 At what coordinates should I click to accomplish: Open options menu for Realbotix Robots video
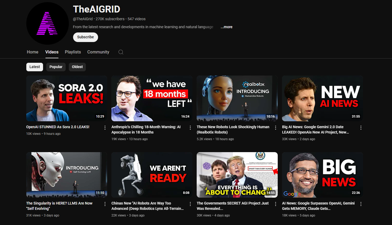tap(276, 128)
